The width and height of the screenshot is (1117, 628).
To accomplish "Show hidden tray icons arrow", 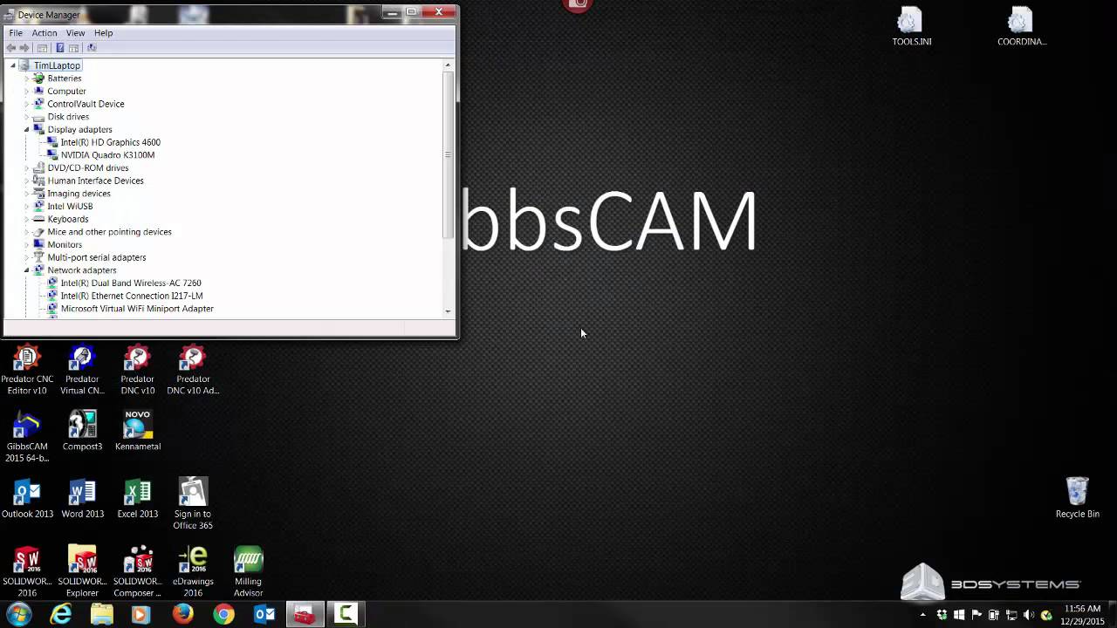I will [x=923, y=615].
